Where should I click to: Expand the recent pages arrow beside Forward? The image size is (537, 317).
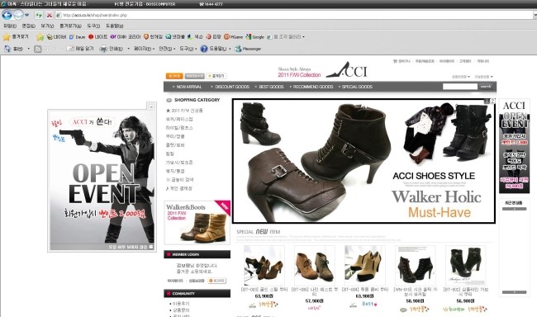(26, 15)
